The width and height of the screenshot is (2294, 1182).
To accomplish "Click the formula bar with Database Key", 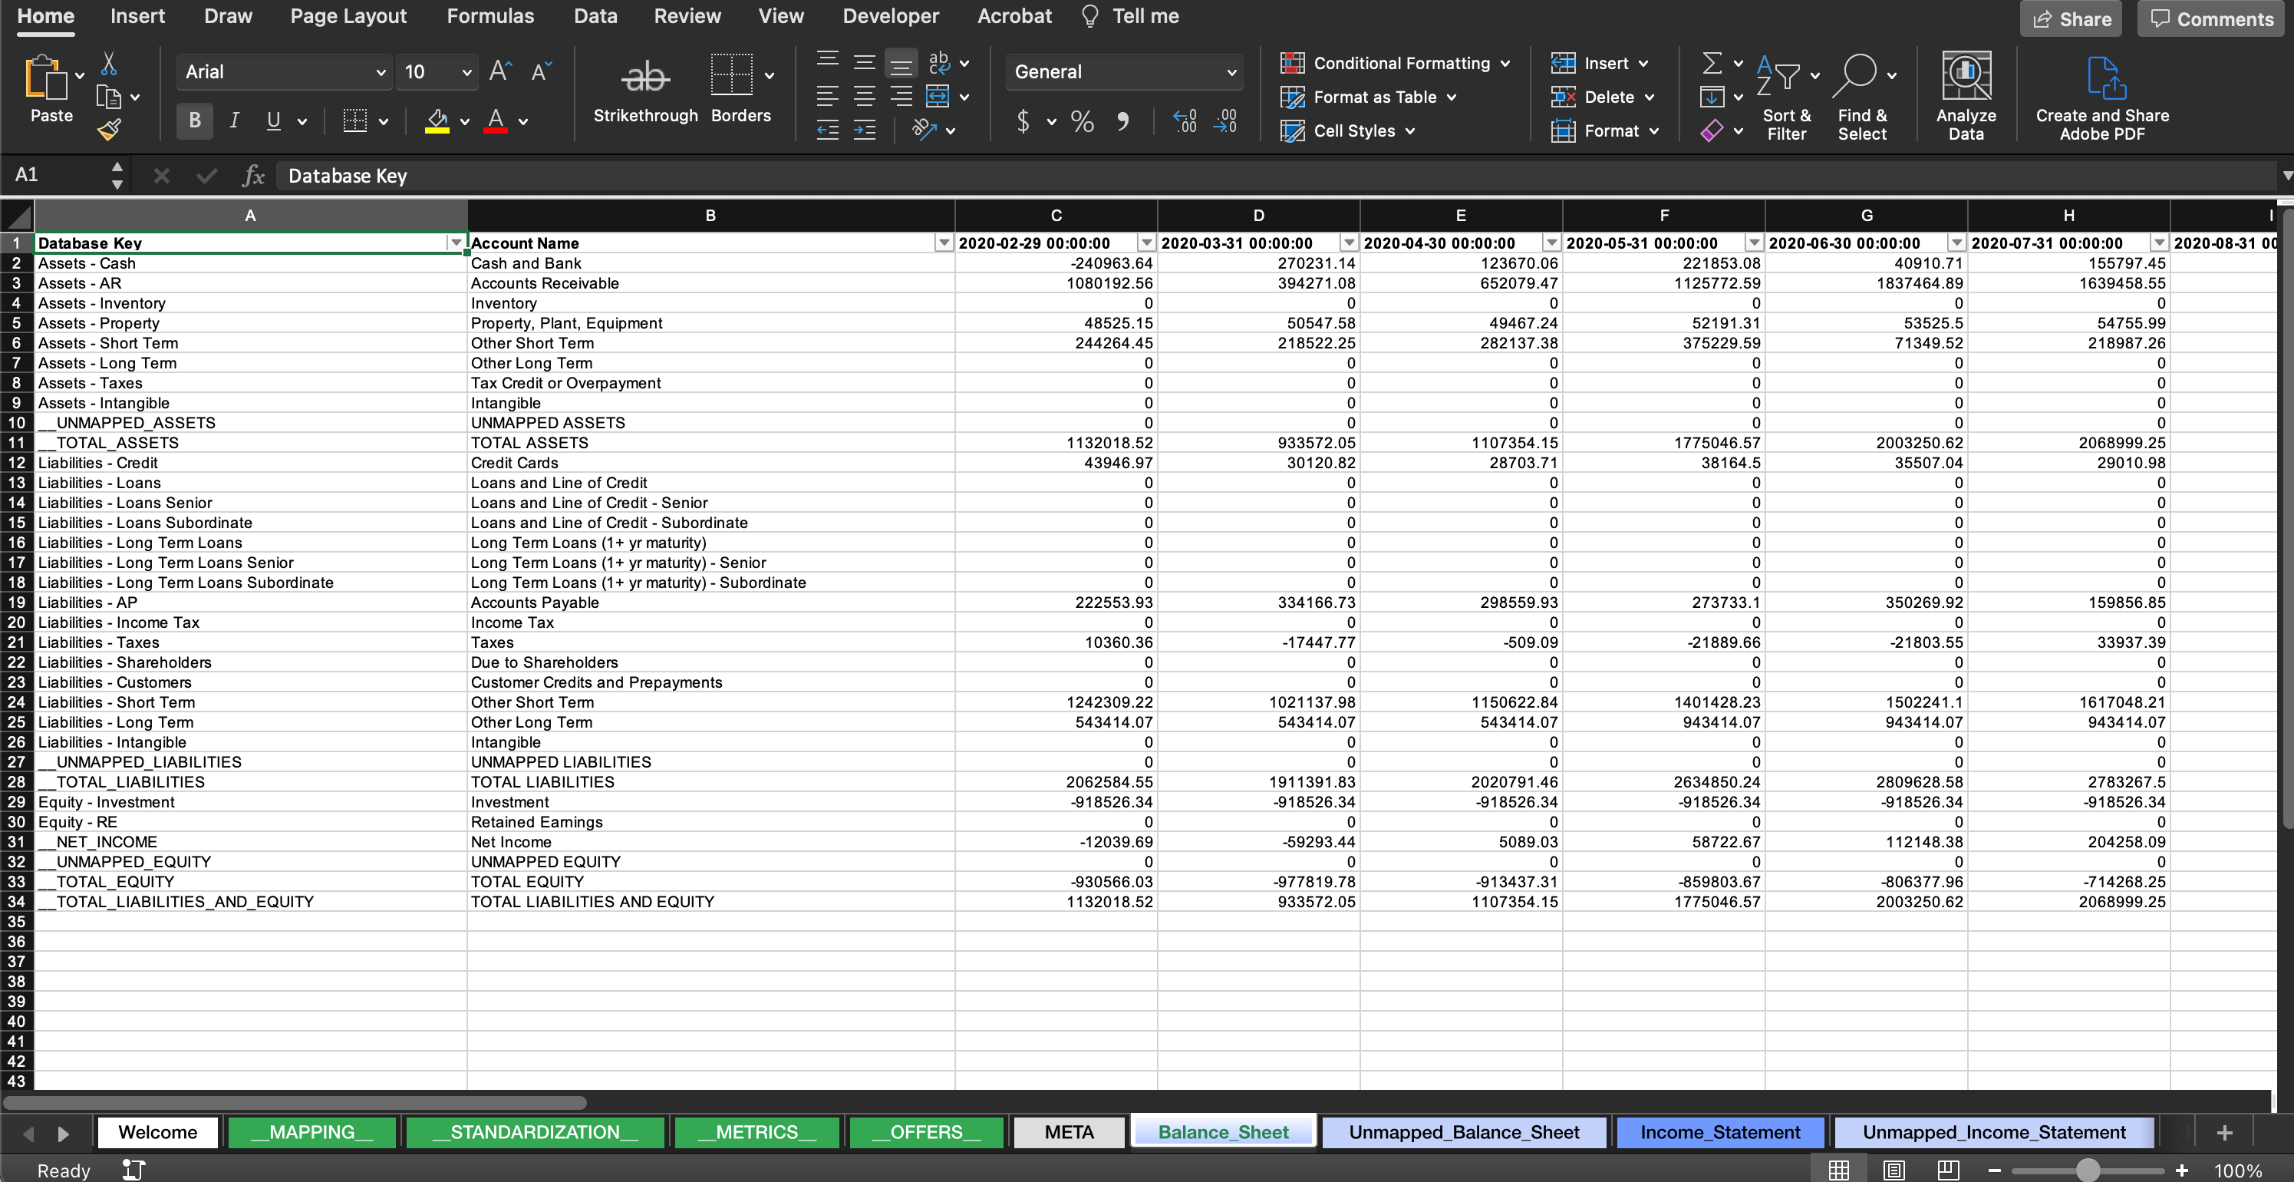I will tap(1274, 176).
